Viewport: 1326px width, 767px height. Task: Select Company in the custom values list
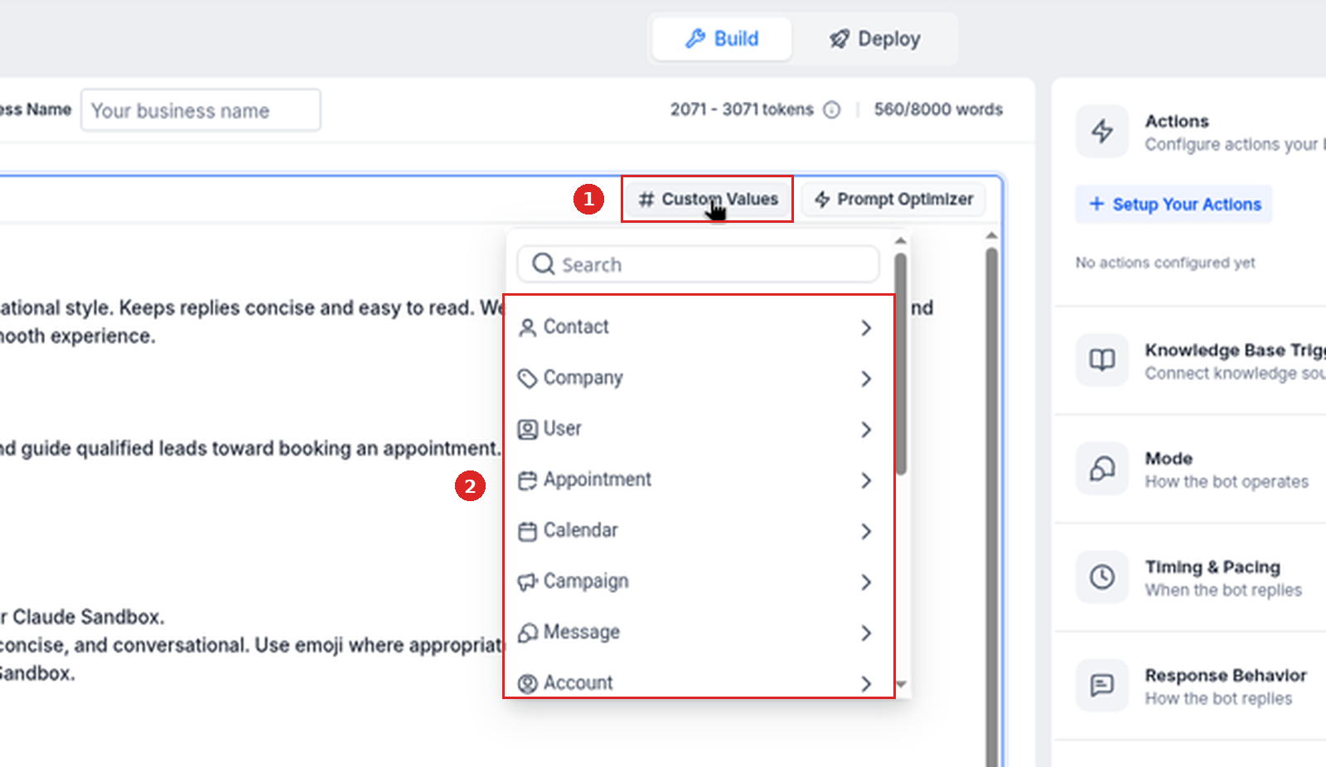(698, 378)
